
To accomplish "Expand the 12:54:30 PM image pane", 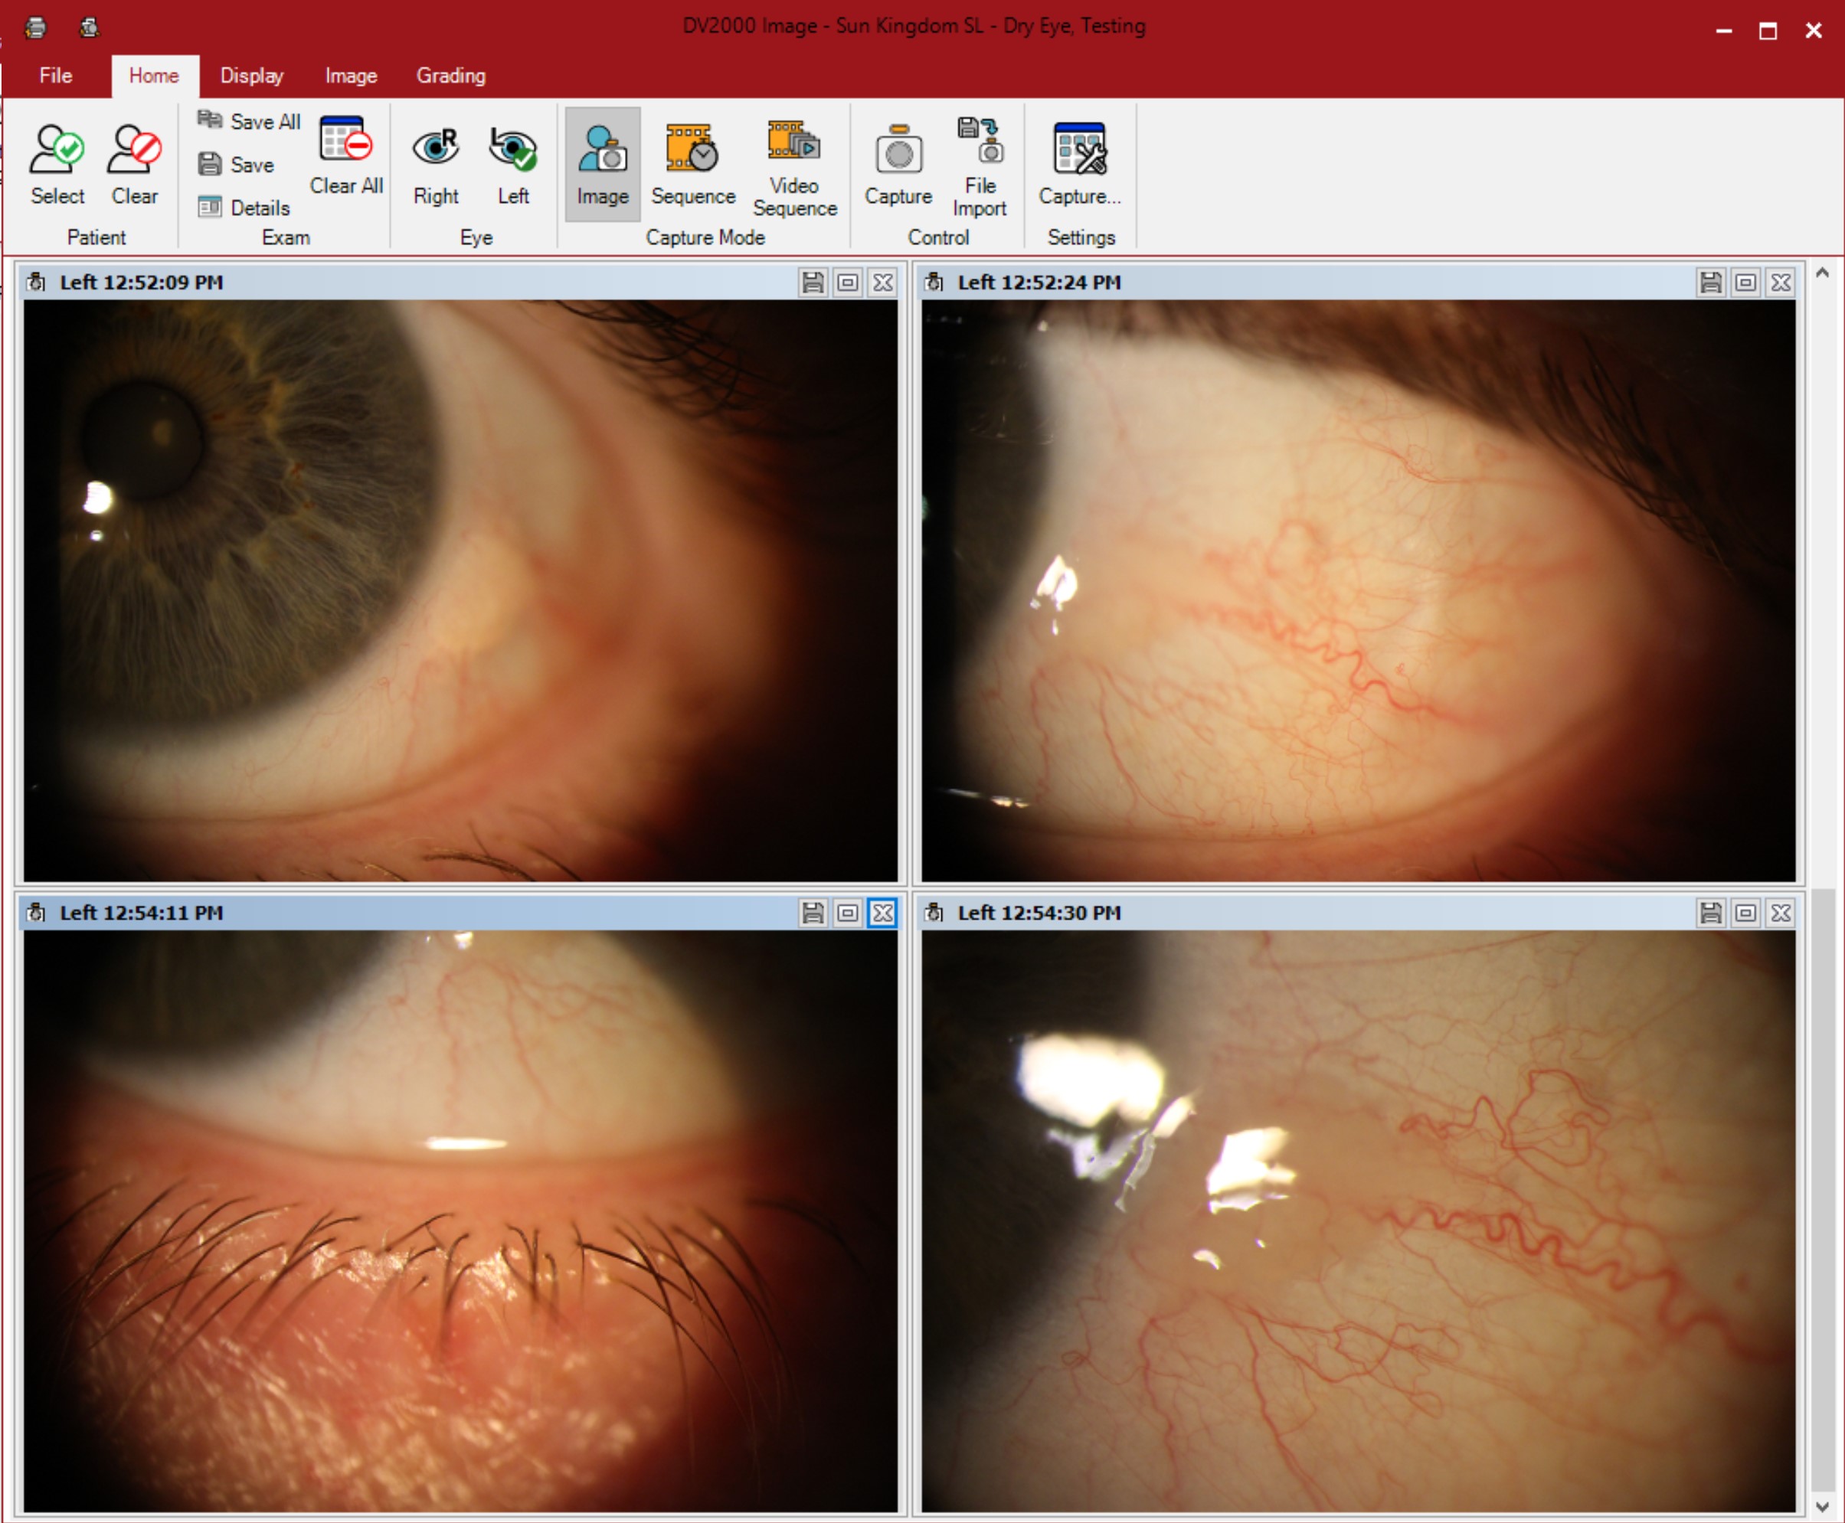I will tap(1745, 913).
